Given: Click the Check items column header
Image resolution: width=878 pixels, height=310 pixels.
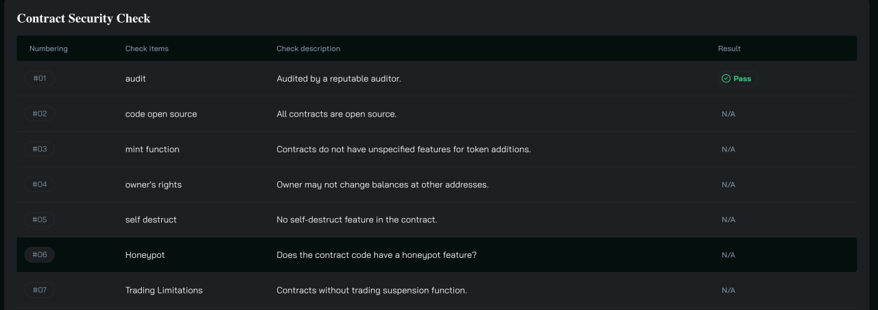Looking at the screenshot, I should [147, 49].
